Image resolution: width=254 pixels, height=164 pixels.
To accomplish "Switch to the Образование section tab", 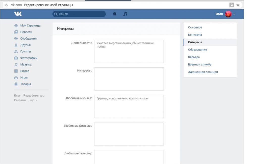I will tap(197, 50).
